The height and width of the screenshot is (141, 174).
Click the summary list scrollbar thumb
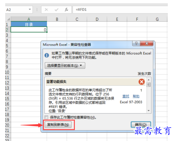(149, 84)
